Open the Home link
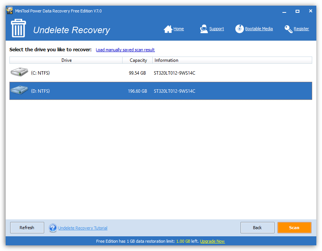This screenshot has width=322, height=251. 178,29
